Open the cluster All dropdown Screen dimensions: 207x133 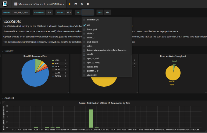[69, 12]
